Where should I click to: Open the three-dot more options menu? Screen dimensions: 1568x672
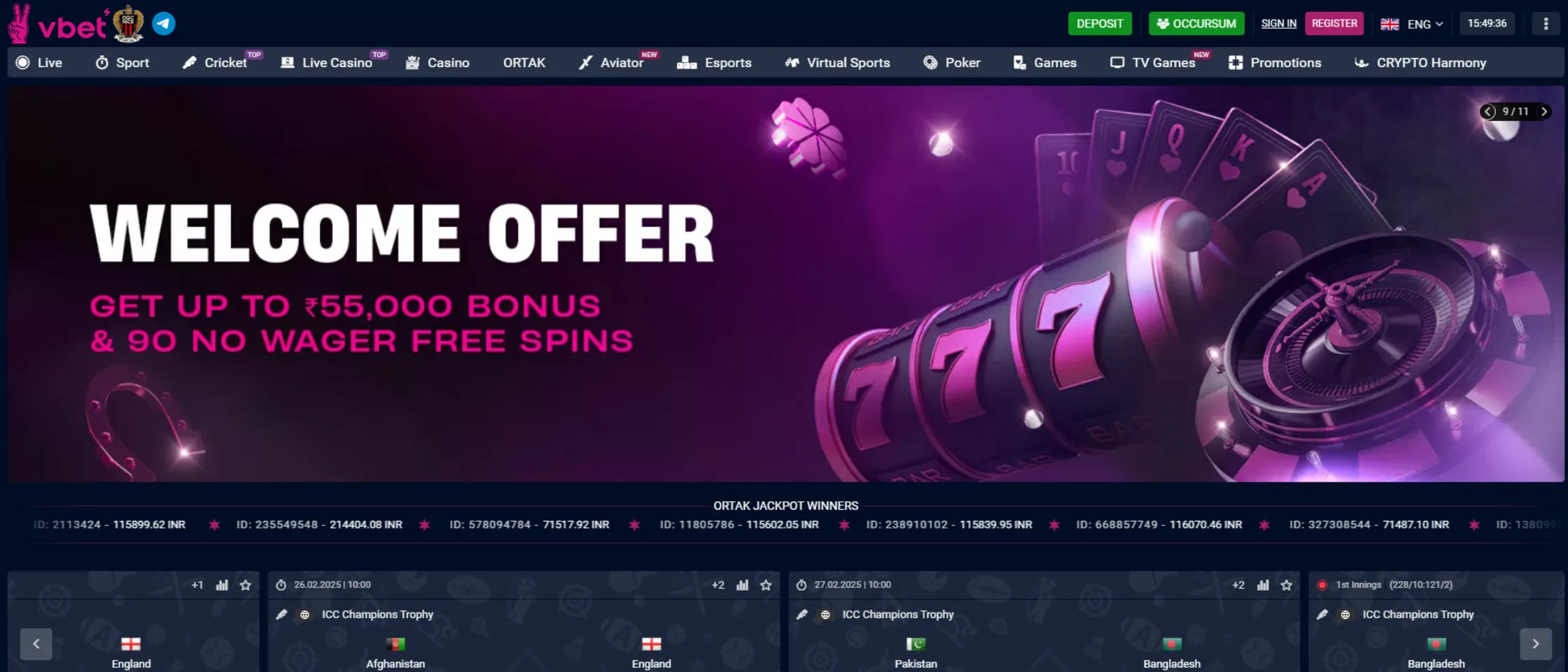pyautogui.click(x=1546, y=24)
